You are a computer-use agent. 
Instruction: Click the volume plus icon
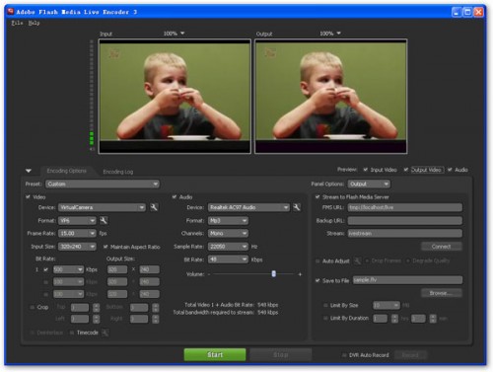[x=300, y=274]
